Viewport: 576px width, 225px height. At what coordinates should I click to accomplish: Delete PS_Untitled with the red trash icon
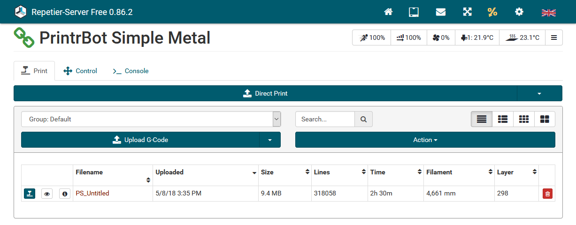547,193
